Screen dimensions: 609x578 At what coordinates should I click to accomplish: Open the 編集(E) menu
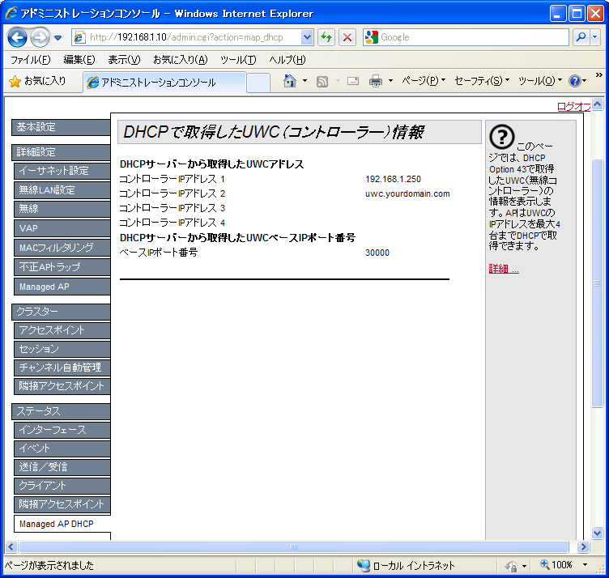click(x=79, y=60)
